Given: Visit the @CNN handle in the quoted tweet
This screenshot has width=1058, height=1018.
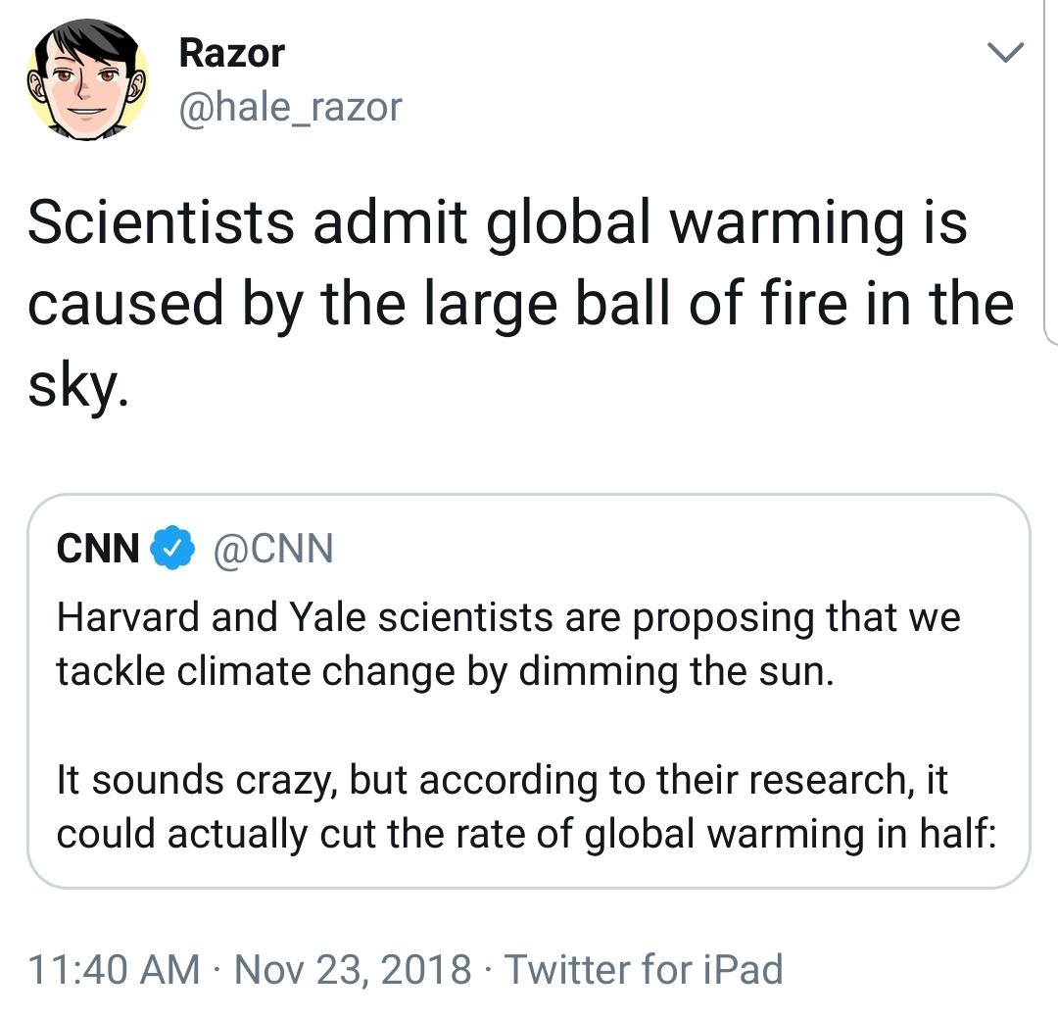Looking at the screenshot, I should [x=273, y=548].
